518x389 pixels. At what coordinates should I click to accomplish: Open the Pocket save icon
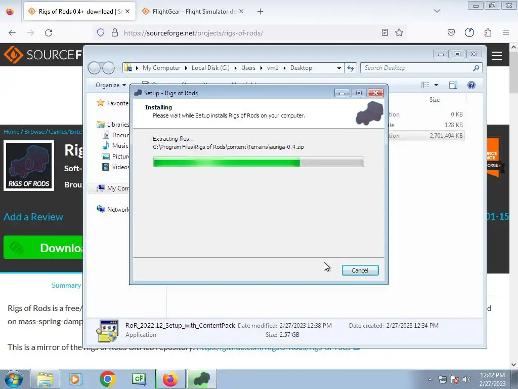[451, 33]
